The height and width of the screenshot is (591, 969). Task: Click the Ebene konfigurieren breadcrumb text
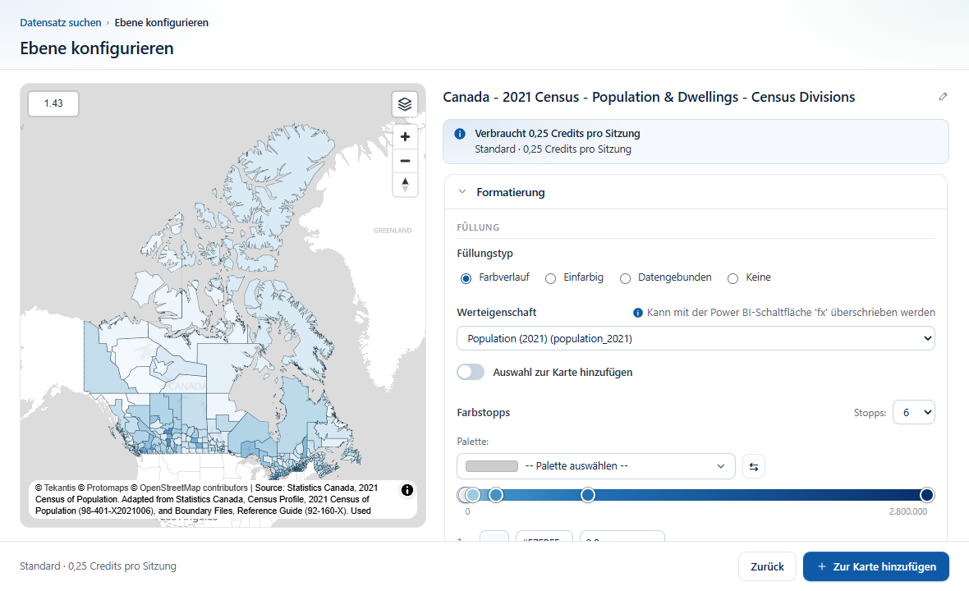tap(161, 23)
